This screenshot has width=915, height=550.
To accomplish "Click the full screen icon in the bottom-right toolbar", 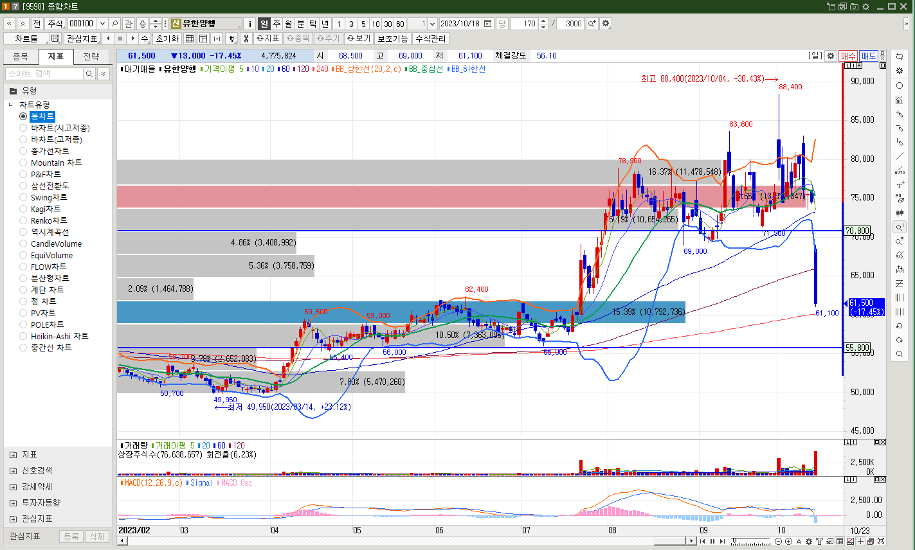I will pyautogui.click(x=881, y=542).
